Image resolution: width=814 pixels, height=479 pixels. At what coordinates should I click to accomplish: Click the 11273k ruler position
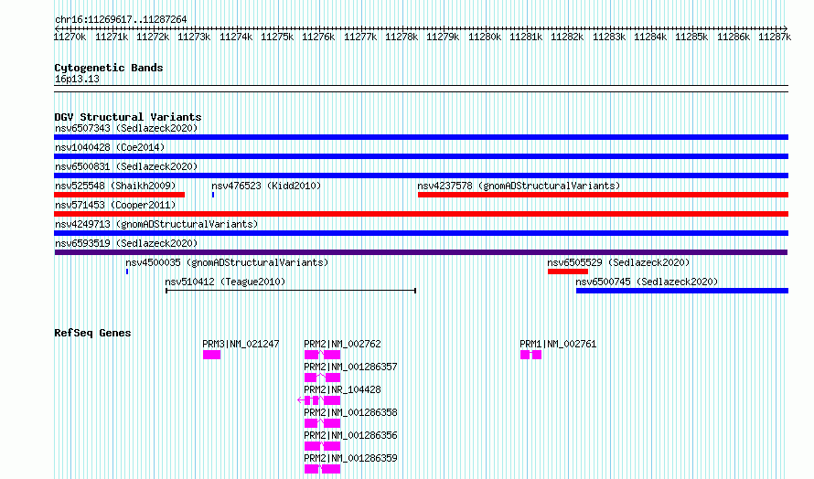(194, 37)
